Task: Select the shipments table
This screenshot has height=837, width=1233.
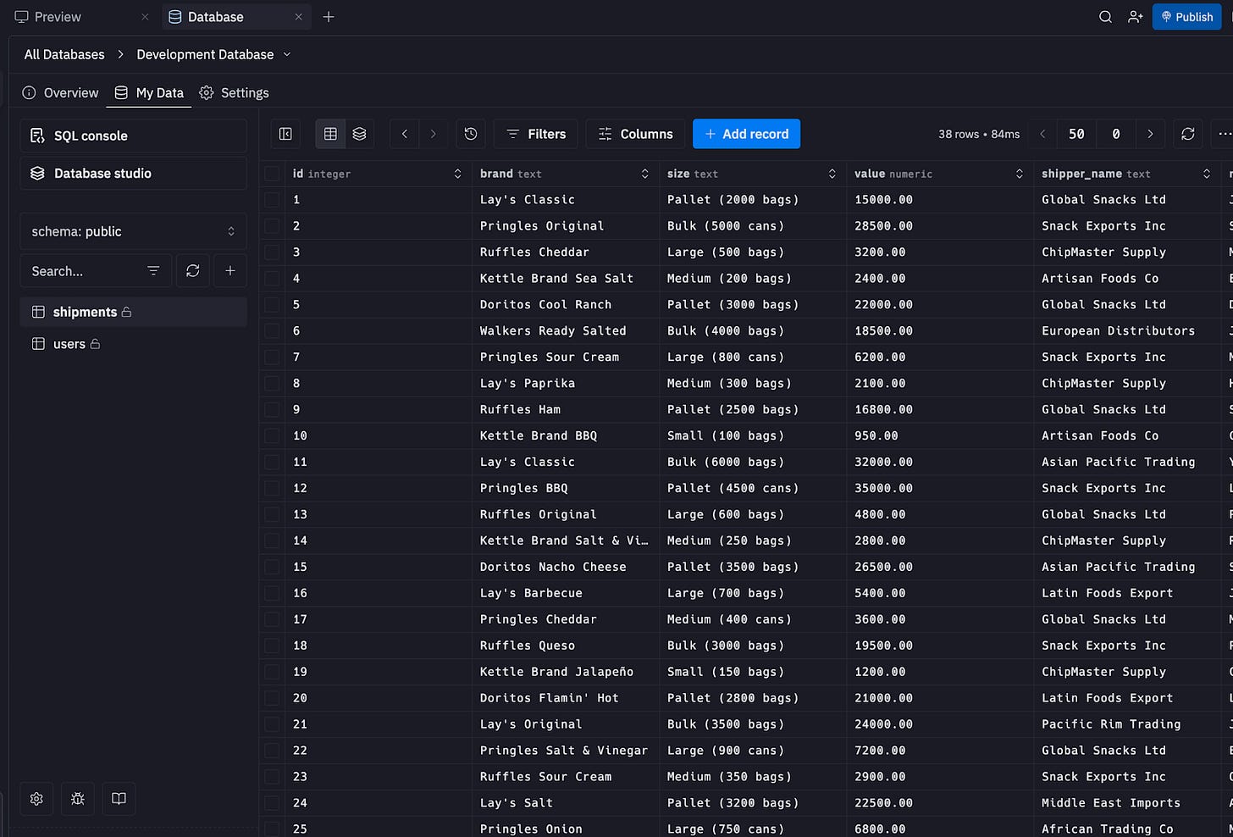Action: (x=133, y=312)
